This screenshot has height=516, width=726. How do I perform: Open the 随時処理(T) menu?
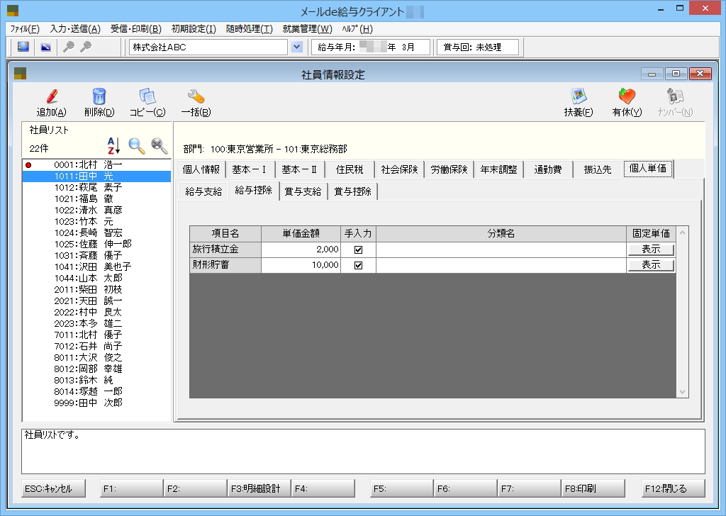coord(249,28)
